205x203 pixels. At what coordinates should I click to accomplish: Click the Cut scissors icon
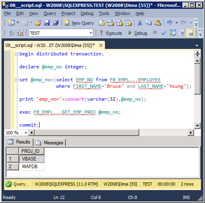coord(140,23)
